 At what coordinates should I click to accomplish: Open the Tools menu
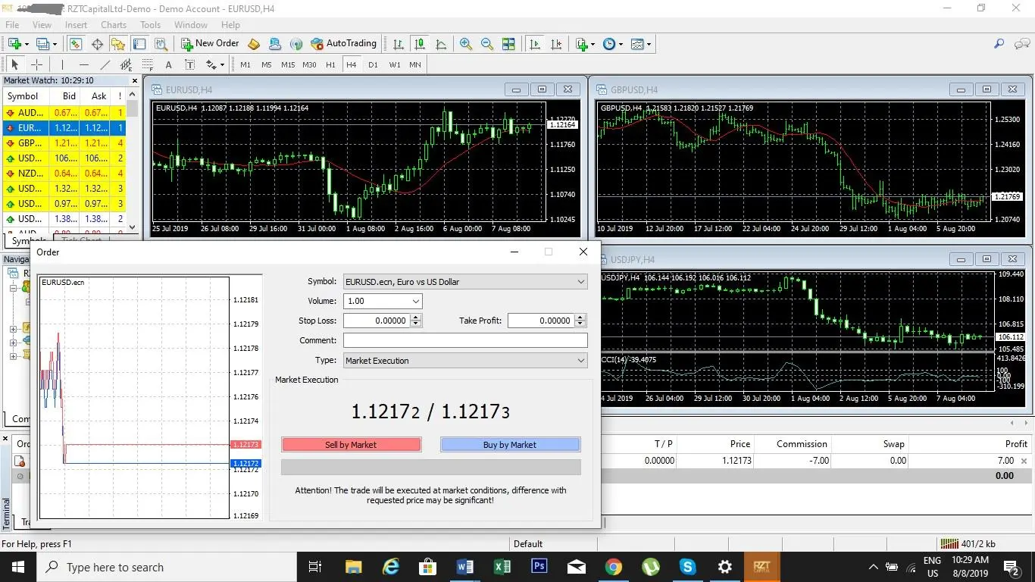pos(150,24)
